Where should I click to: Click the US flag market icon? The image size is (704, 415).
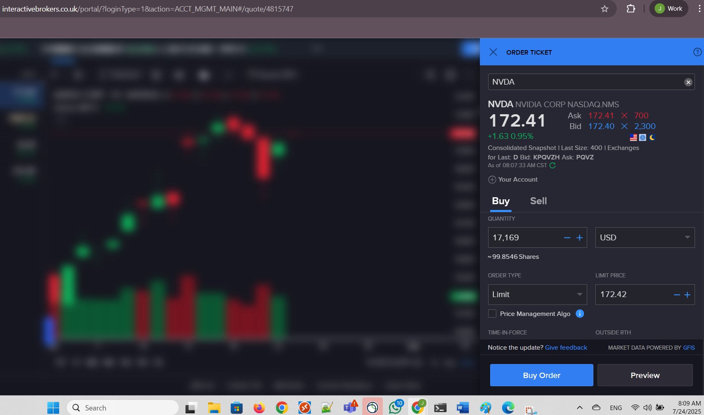tap(633, 138)
